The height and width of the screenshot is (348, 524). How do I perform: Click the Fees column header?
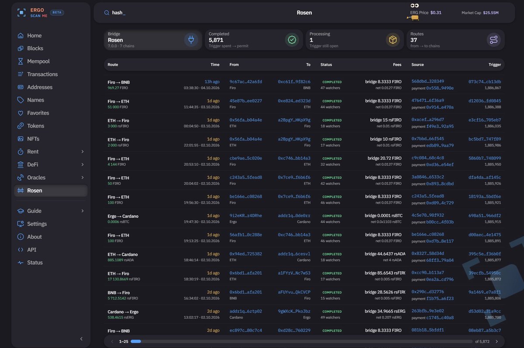coord(397,65)
